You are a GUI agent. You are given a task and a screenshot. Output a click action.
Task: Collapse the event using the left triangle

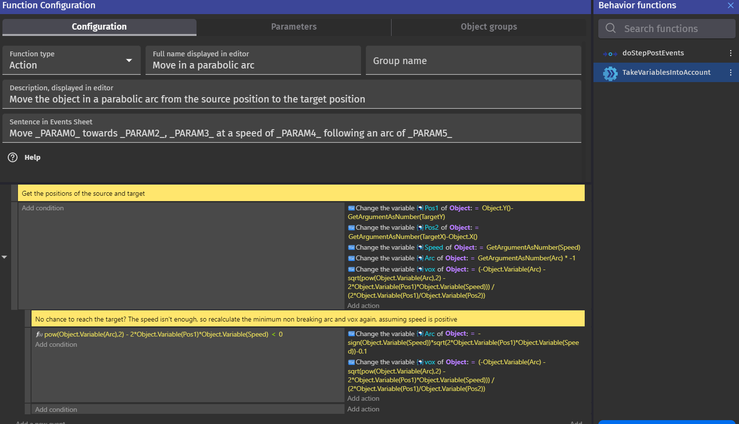(x=4, y=256)
